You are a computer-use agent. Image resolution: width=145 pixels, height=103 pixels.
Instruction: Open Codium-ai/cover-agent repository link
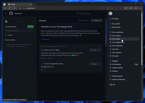pyautogui.click(x=52, y=50)
